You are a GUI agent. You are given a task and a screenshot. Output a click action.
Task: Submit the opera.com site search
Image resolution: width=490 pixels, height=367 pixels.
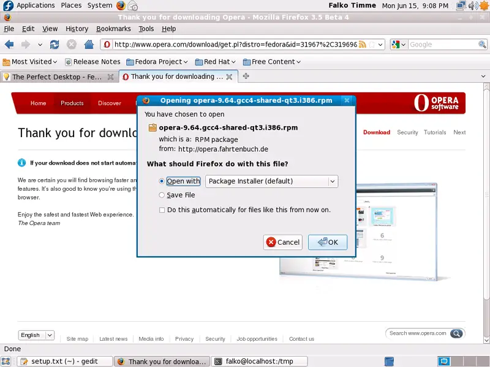point(456,333)
